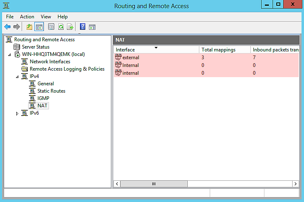Image resolution: width=304 pixels, height=202 pixels.
Task: Click the Up one level folder icon
Action: (29, 27)
